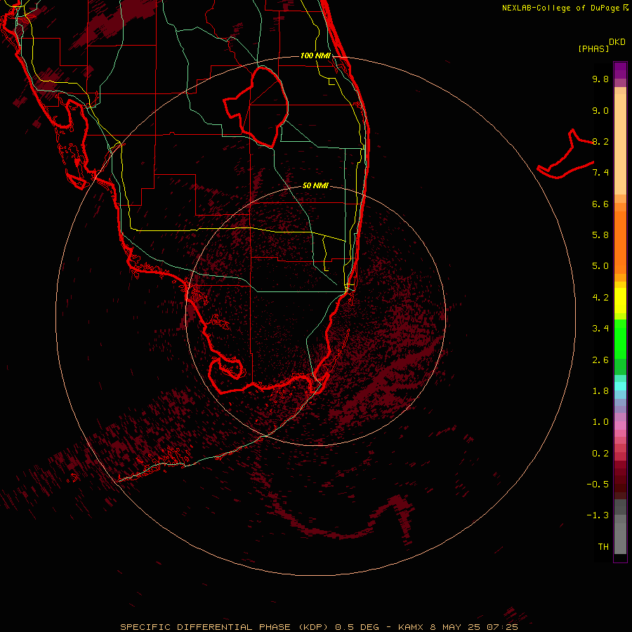Click the dark red swatch beside -0.5
This screenshot has height=632, width=632.
pyautogui.click(x=620, y=484)
